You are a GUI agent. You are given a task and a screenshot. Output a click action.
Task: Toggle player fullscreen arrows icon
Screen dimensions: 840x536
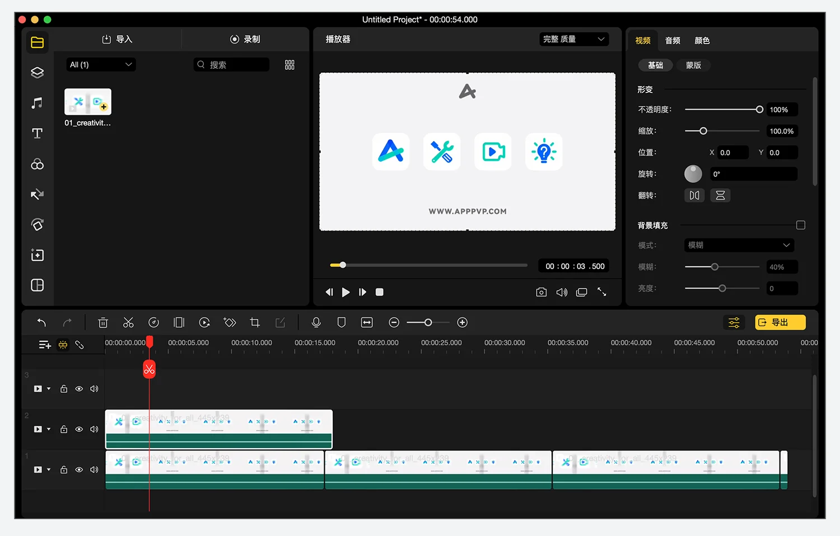click(x=602, y=292)
